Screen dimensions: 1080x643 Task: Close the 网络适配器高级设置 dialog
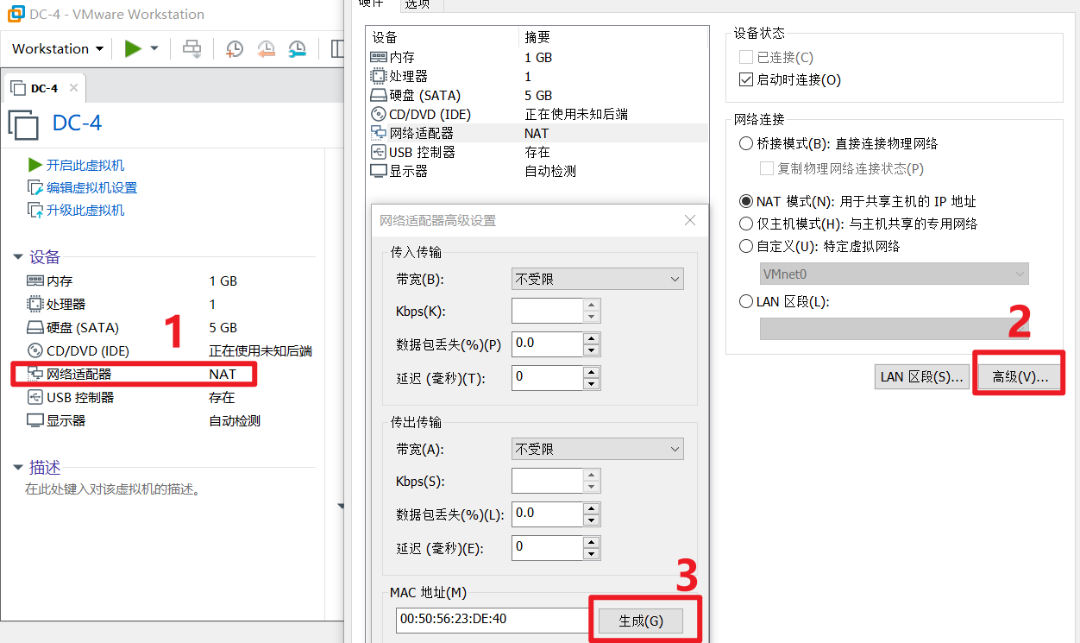click(690, 220)
